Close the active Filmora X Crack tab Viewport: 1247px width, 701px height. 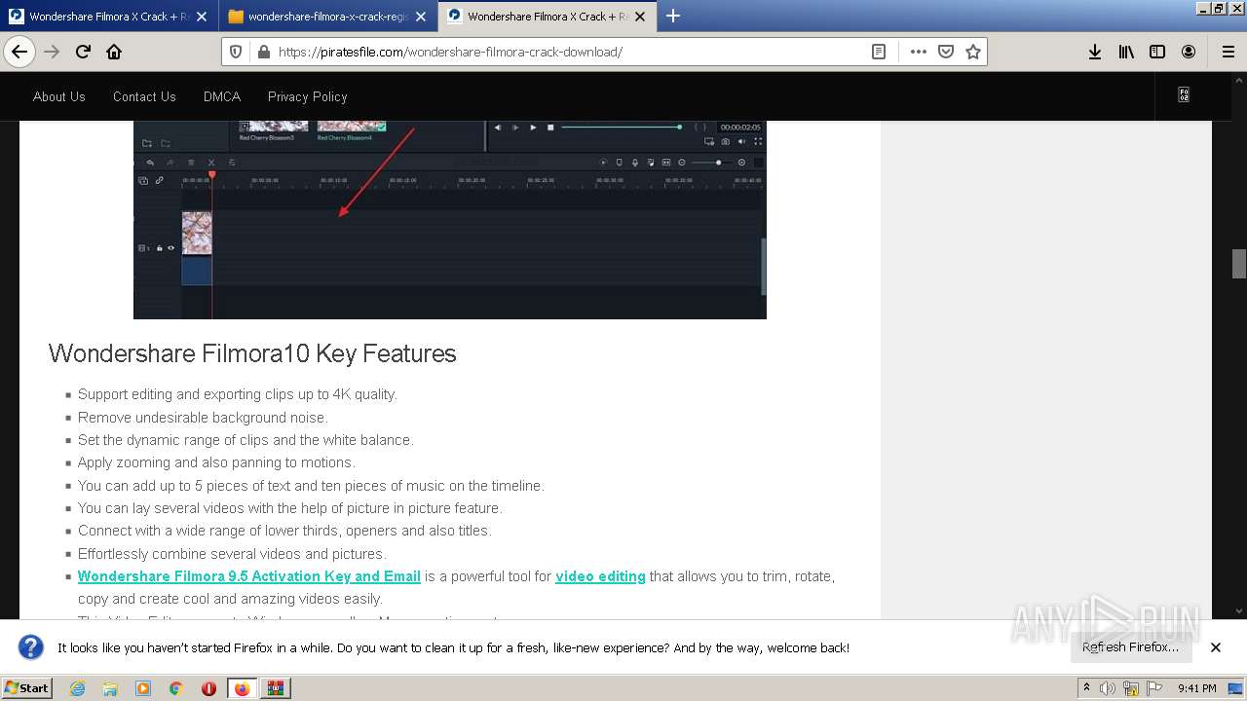640,17
